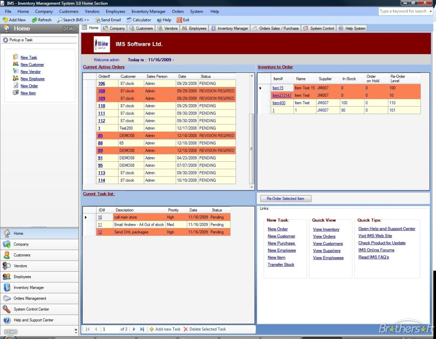Open Help and Support Center in the sidebar
Image resolution: width=436 pixels, height=339 pixels.
(34, 320)
